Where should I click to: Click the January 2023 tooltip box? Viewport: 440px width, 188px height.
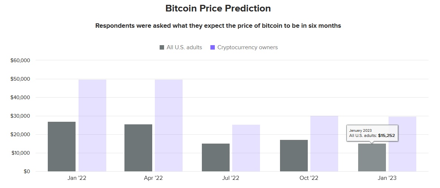[372, 133]
